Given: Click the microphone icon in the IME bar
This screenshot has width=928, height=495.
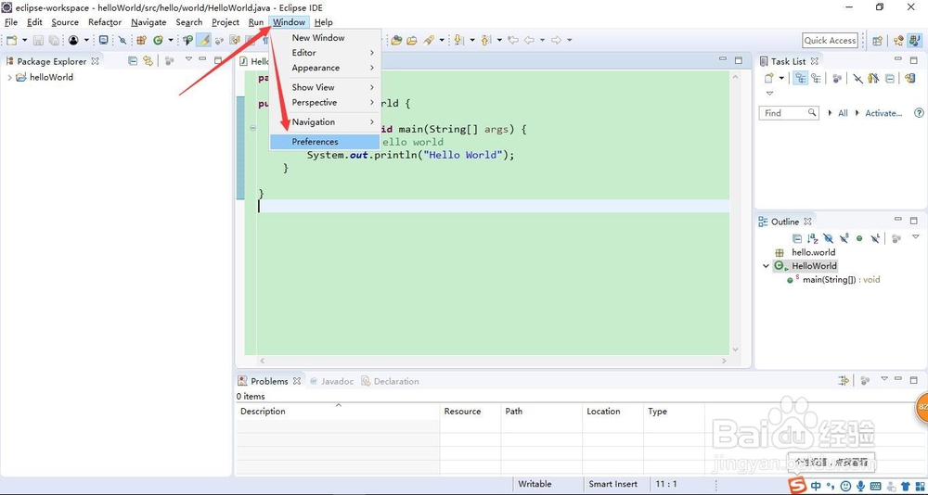Looking at the screenshot, I should click(x=860, y=486).
